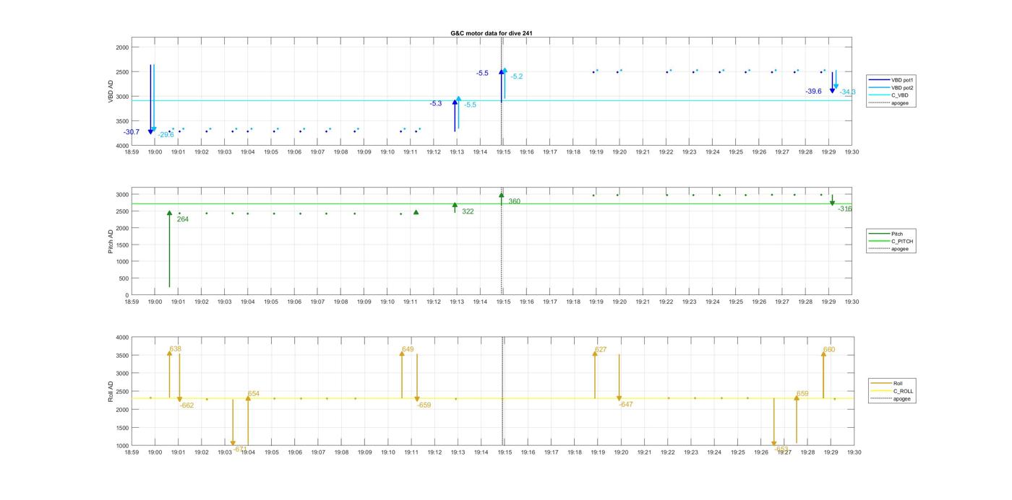Click the '-30.7' VBD data label
The width and height of the screenshot is (1012, 500).
(132, 132)
